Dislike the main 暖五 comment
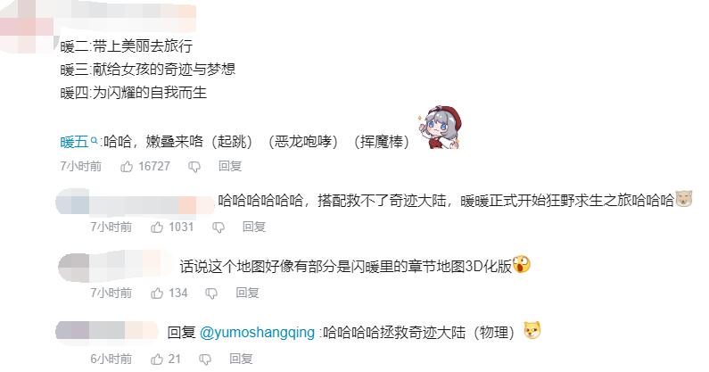The height and width of the screenshot is (372, 709). click(x=194, y=167)
